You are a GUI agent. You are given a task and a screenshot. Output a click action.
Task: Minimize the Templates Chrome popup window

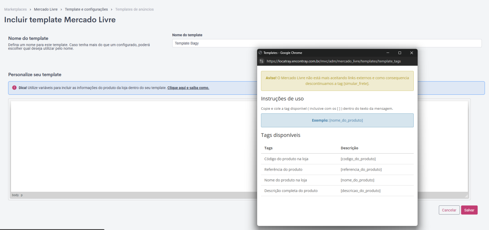[388, 53]
